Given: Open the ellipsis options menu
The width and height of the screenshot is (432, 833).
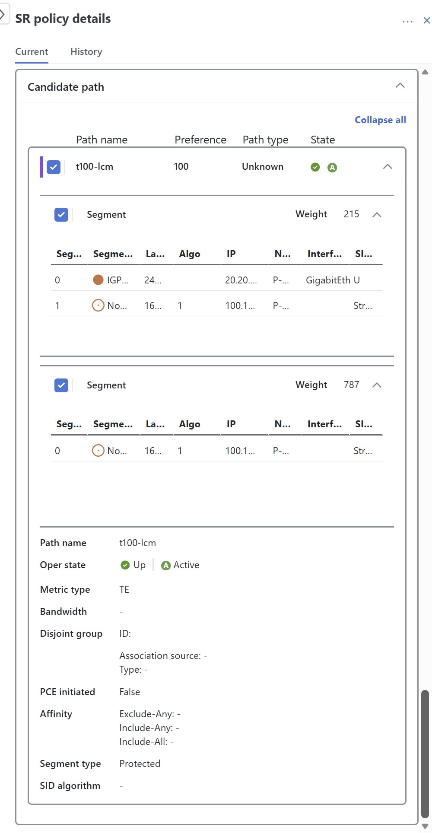Looking at the screenshot, I should pyautogui.click(x=407, y=21).
